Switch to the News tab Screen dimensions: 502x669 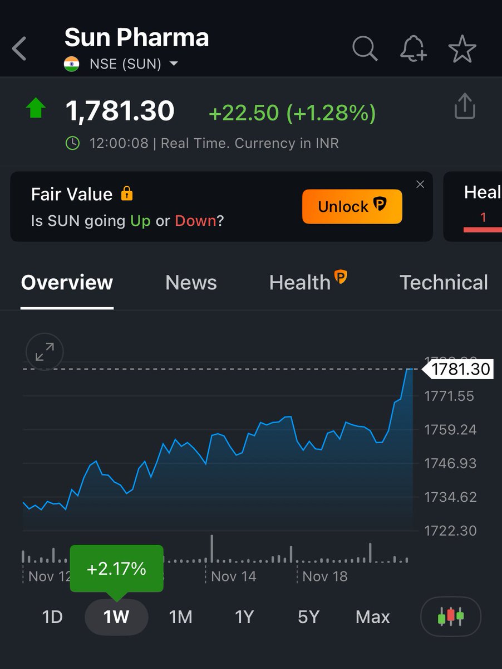point(191,283)
